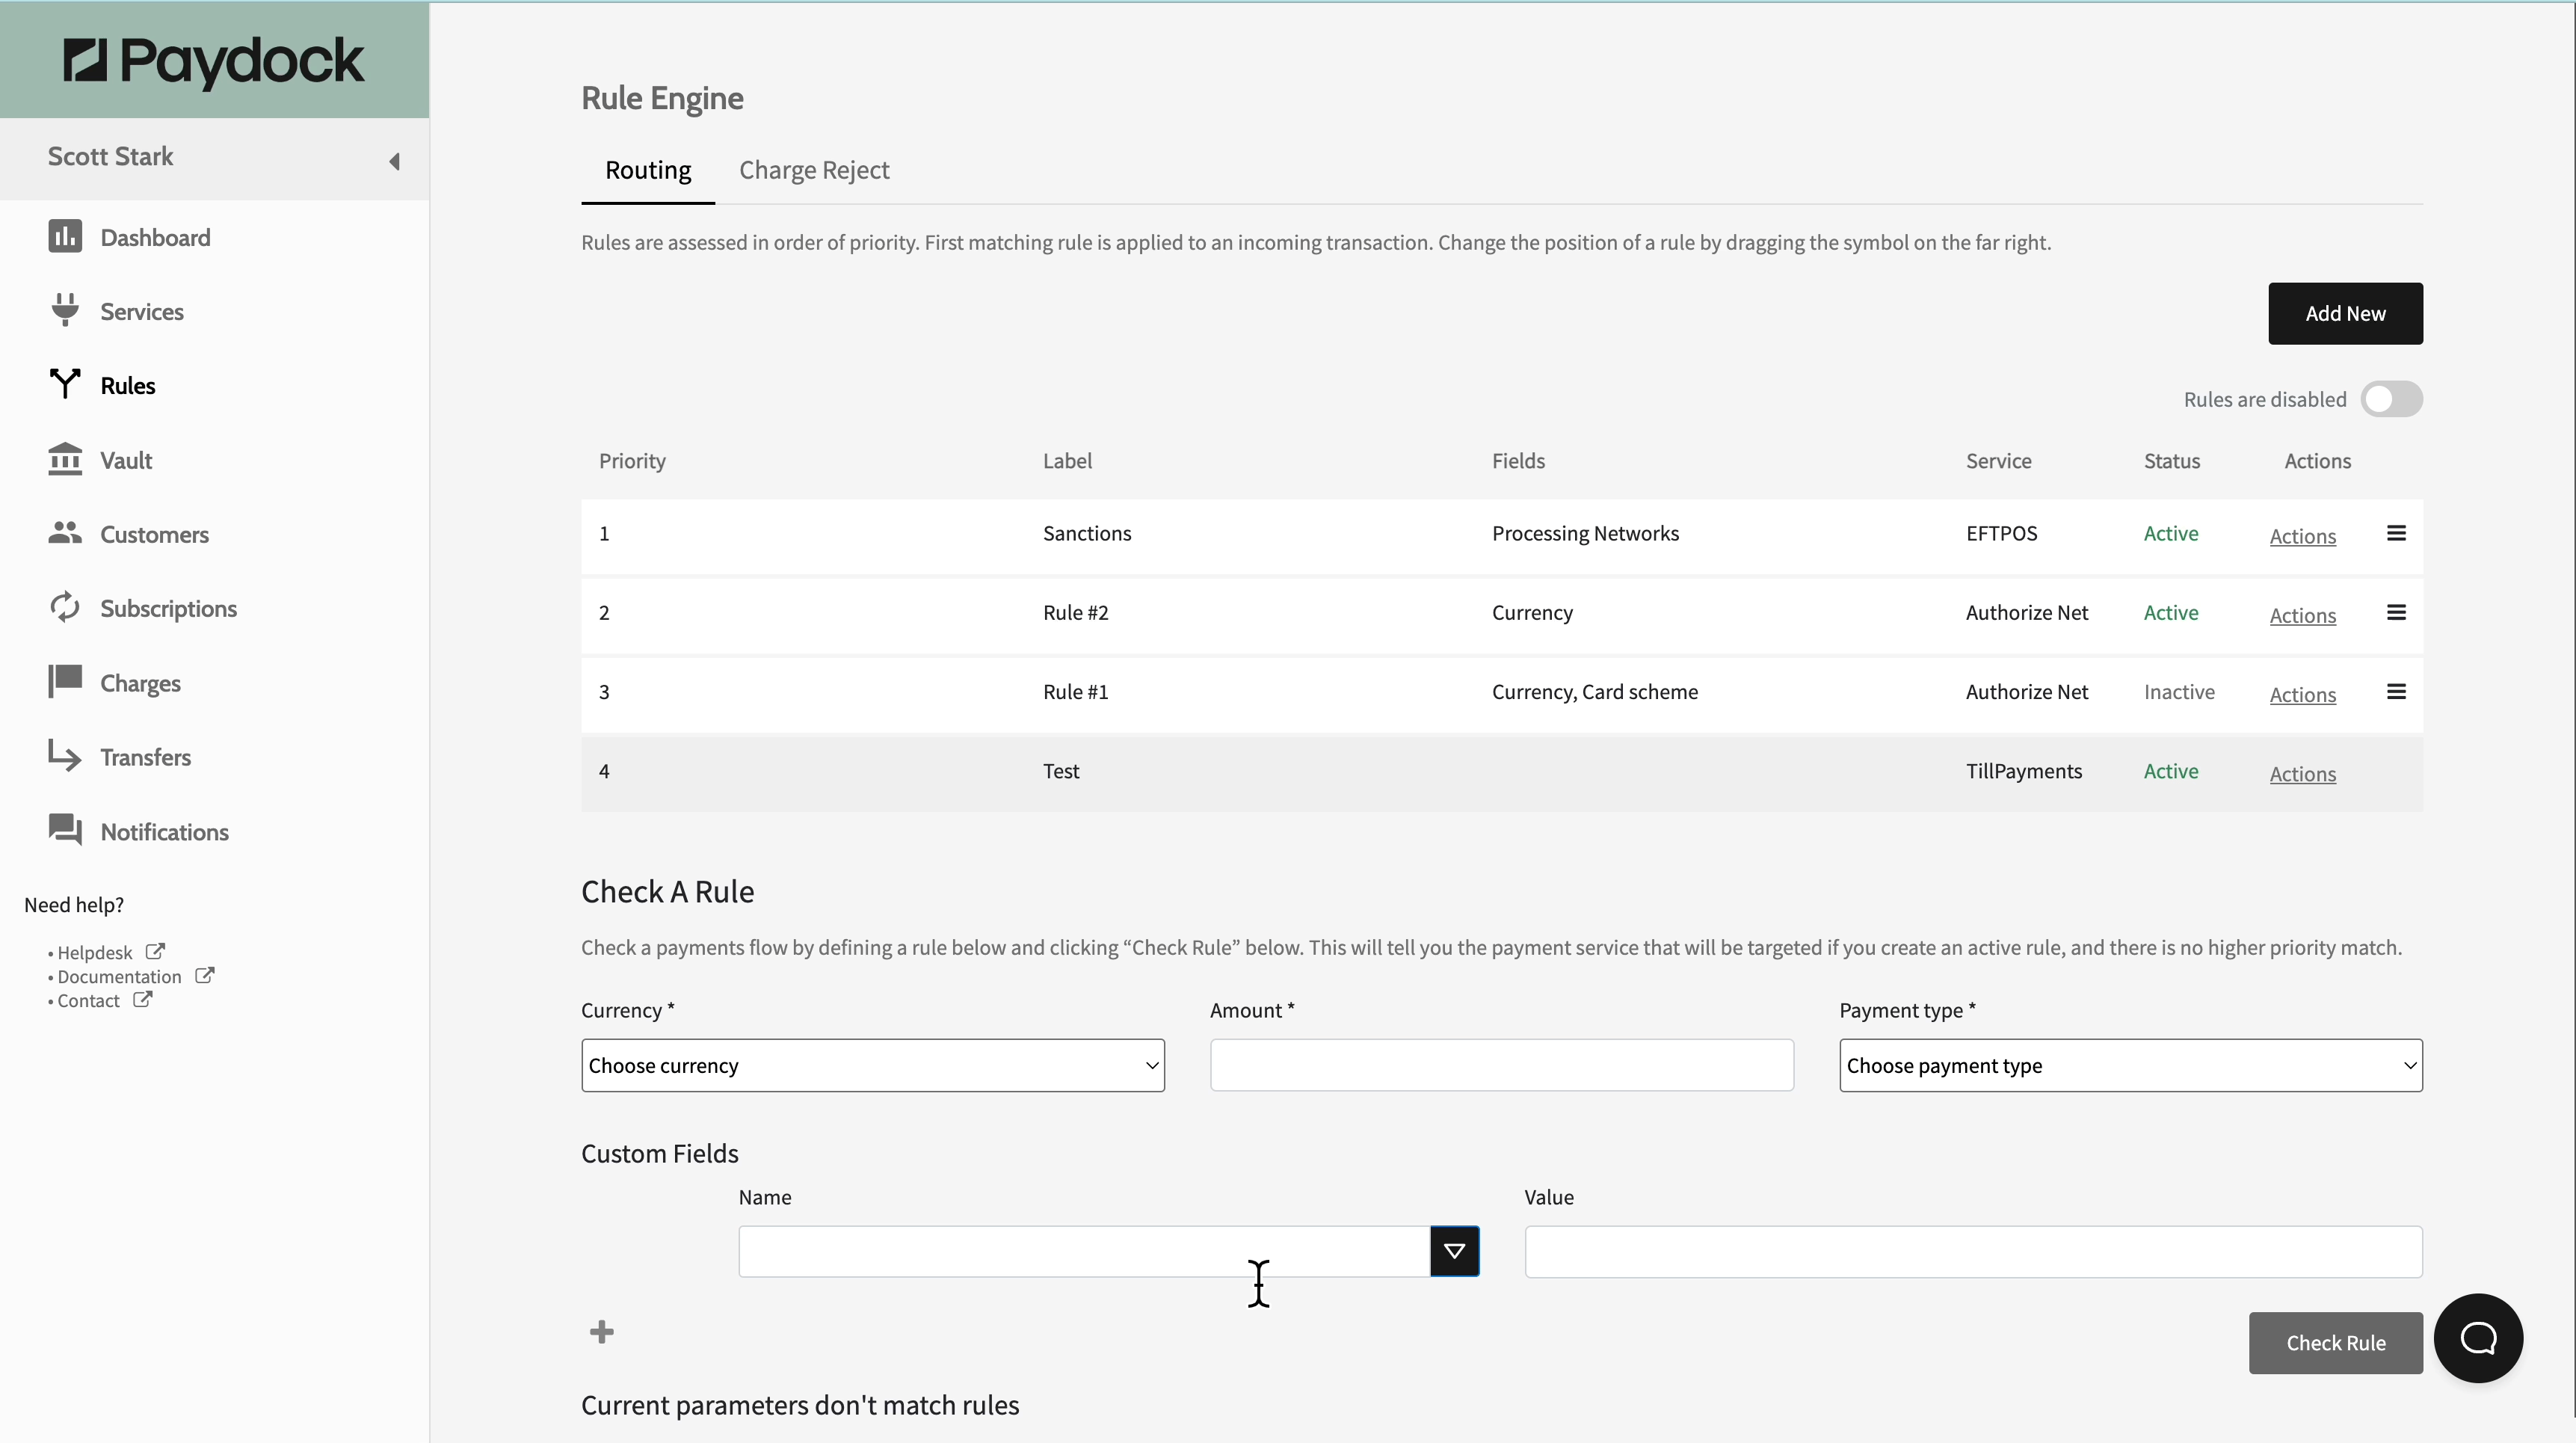The width and height of the screenshot is (2576, 1443).
Task: Open Actions link for Rule #2
Action: (2302, 615)
